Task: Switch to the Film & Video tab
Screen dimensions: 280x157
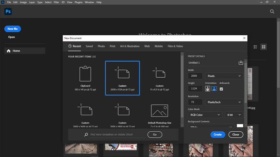Action: click(175, 46)
